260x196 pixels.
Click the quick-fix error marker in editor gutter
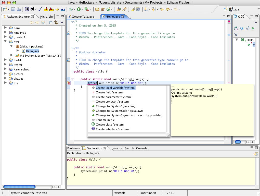pos(69,83)
